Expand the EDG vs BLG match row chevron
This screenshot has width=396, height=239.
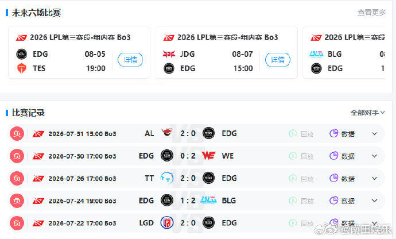click(375, 201)
